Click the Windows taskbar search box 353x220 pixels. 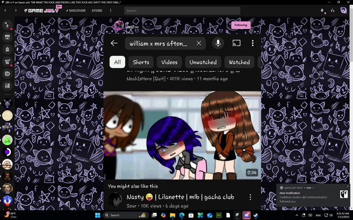pyautogui.click(x=126, y=215)
